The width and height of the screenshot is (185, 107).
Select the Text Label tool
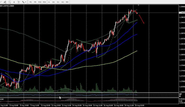(18, 2)
